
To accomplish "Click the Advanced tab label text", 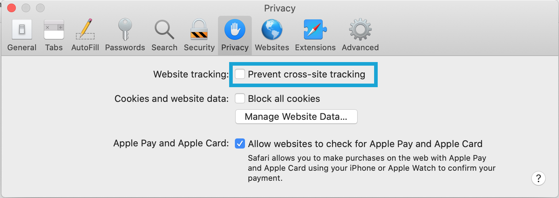I will pyautogui.click(x=360, y=47).
